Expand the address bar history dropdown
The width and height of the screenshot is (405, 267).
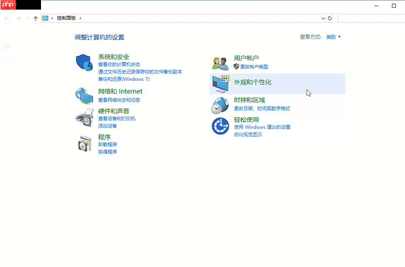(323, 18)
